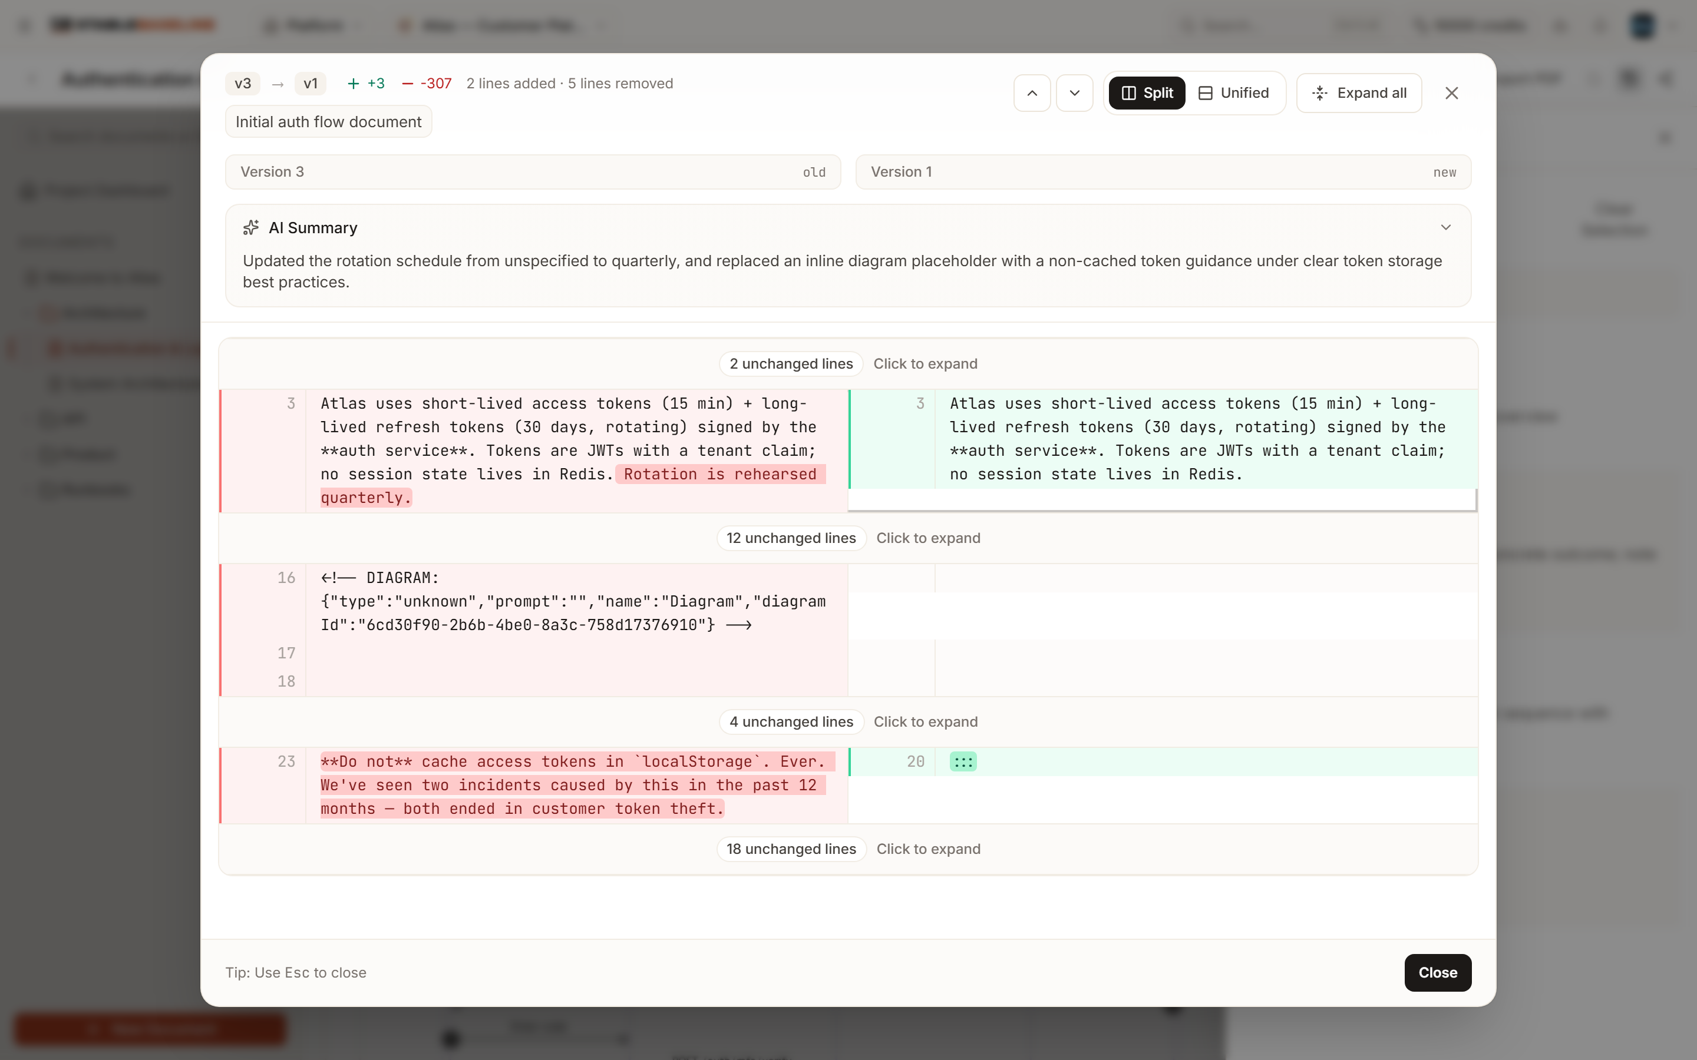Viewport: 1697px width, 1060px height.
Task: Go to previous change with up chevron
Action: (1032, 93)
